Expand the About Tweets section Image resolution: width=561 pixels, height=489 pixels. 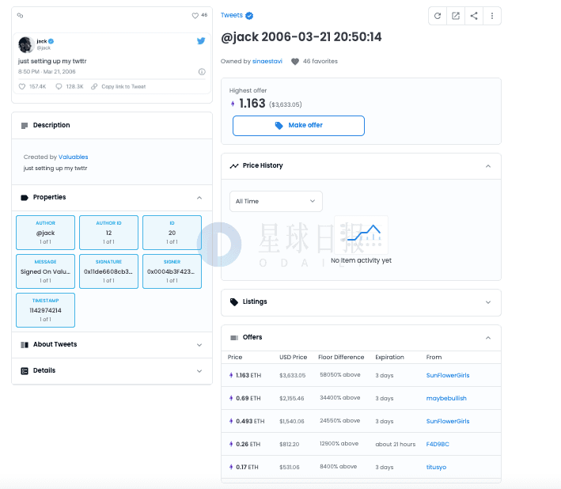pyautogui.click(x=112, y=345)
